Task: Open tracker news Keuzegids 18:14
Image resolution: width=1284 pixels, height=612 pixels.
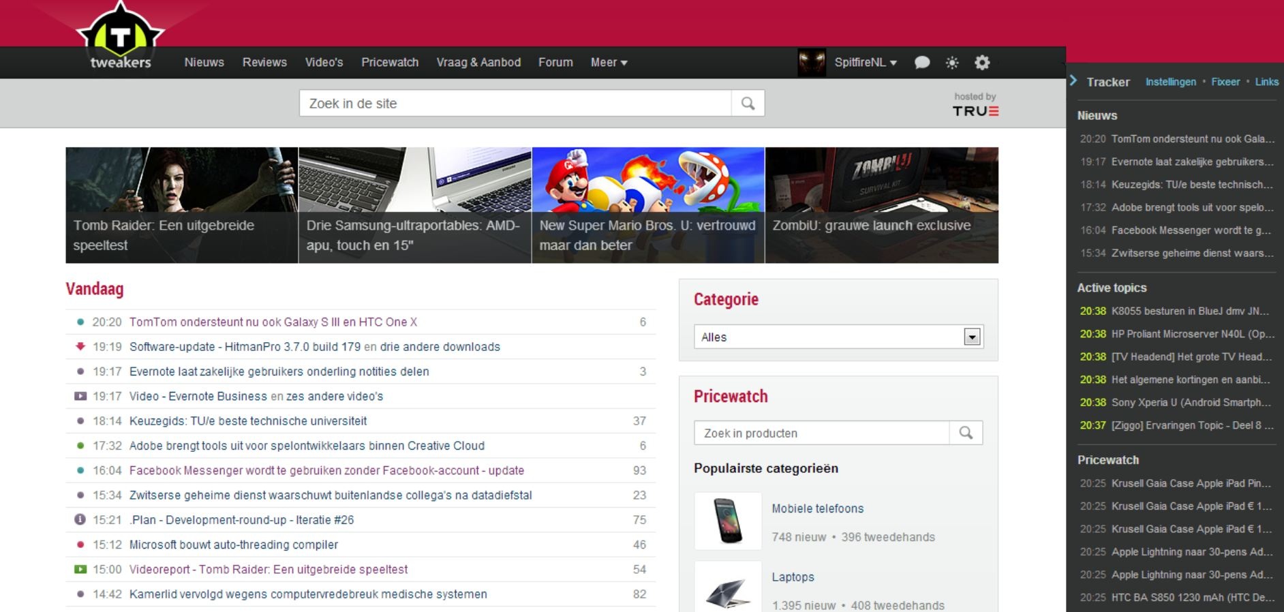Action: point(1192,185)
